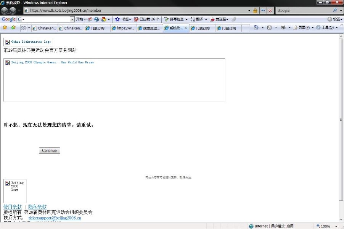This screenshot has width=344, height=229.
Task: Switch to the first ChinaRen tab
Action: pyautogui.click(x=45, y=28)
